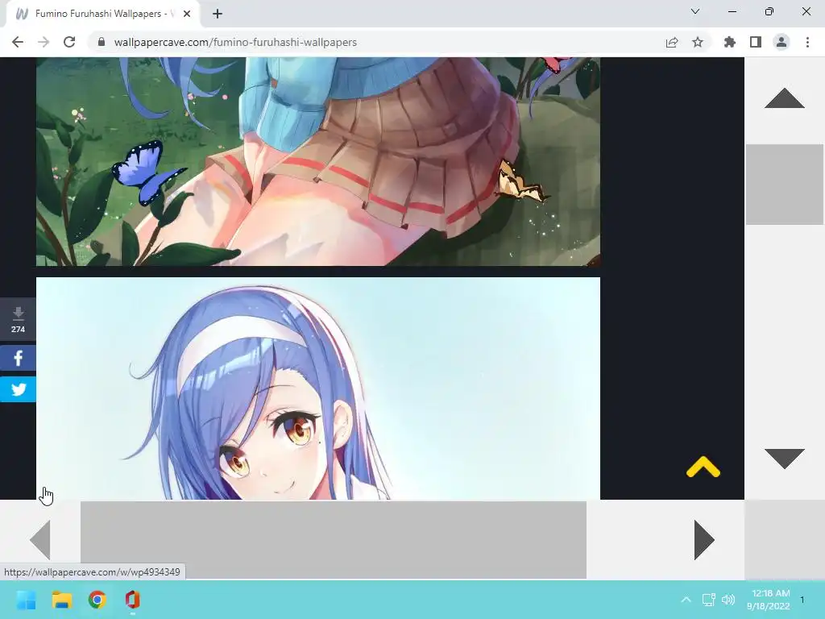Close the Fumino Furuhashi Wallpapers tab
This screenshot has height=619, width=825.
[x=187, y=15]
